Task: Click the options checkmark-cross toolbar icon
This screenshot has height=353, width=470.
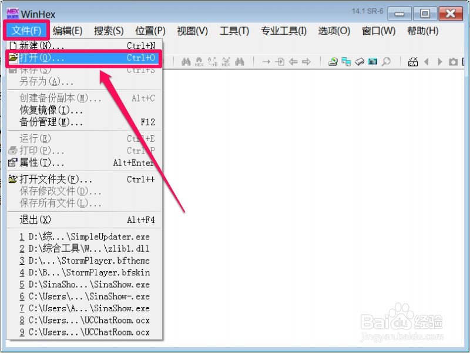Action: 413,62
